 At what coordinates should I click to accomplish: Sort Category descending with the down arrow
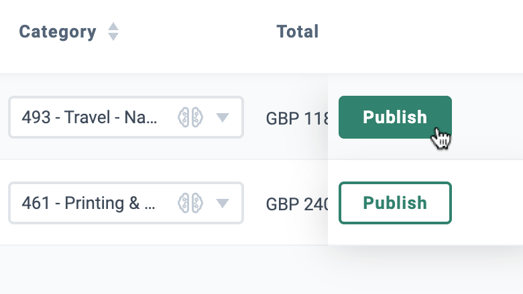(113, 37)
